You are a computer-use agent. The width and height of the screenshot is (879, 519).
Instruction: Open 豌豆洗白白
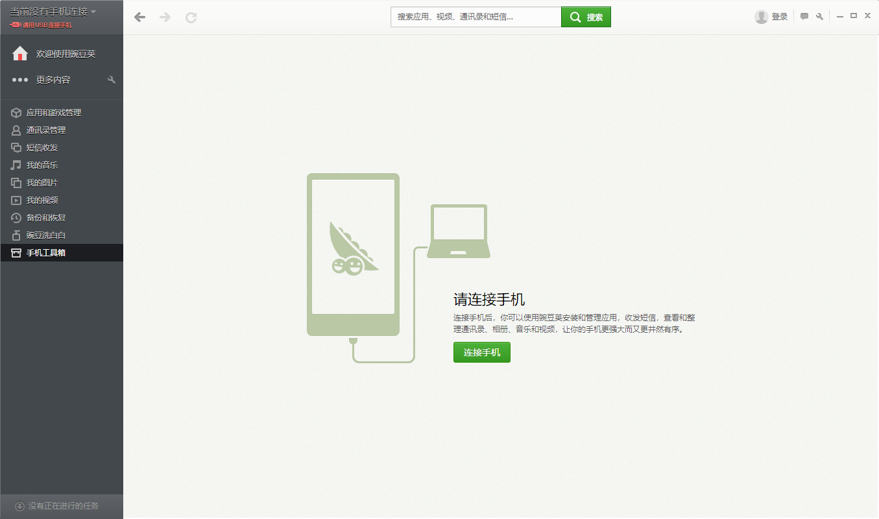[x=46, y=235]
